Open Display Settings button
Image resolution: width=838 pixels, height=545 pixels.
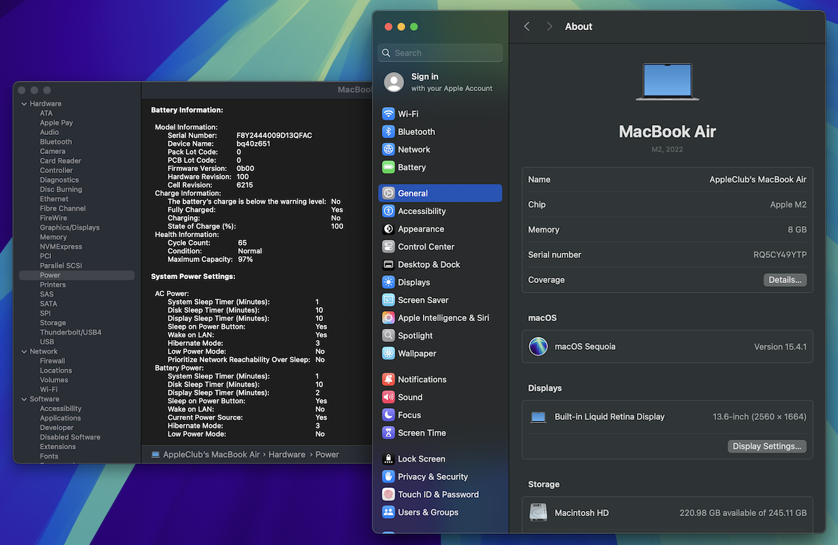pos(767,446)
